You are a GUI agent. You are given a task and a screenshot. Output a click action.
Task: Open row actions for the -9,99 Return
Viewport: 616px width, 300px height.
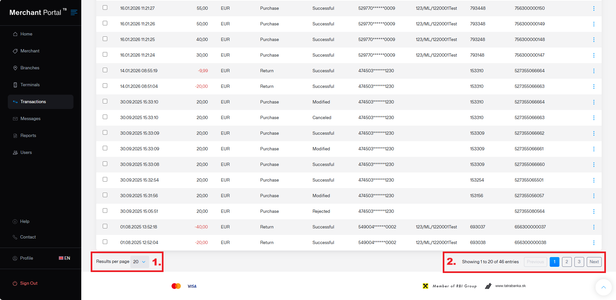point(594,71)
